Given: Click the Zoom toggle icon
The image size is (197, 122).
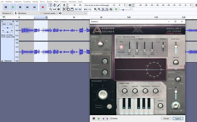Looking at the screenshot, I should [111, 9].
